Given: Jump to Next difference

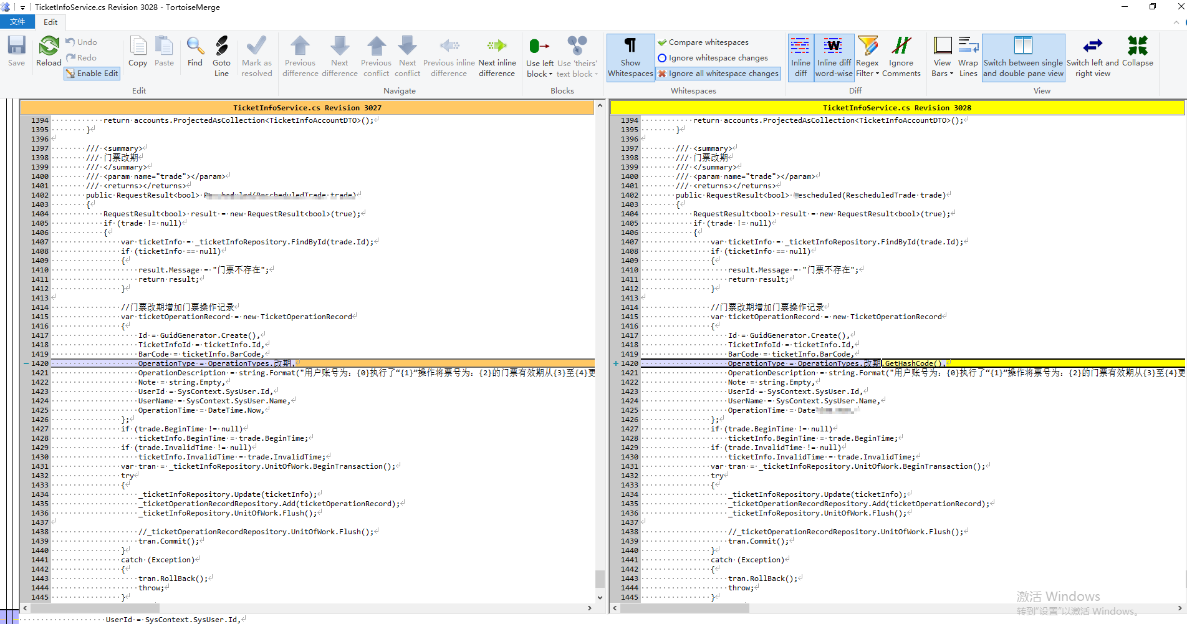Looking at the screenshot, I should (340, 56).
